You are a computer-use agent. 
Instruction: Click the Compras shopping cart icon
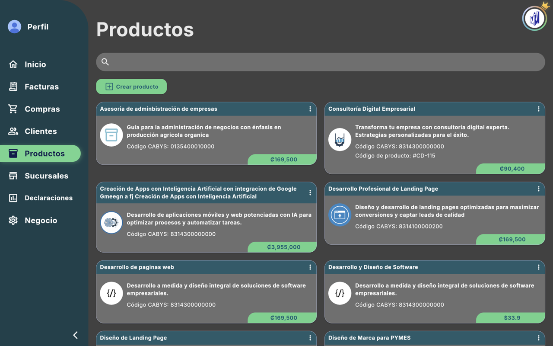[x=13, y=109]
